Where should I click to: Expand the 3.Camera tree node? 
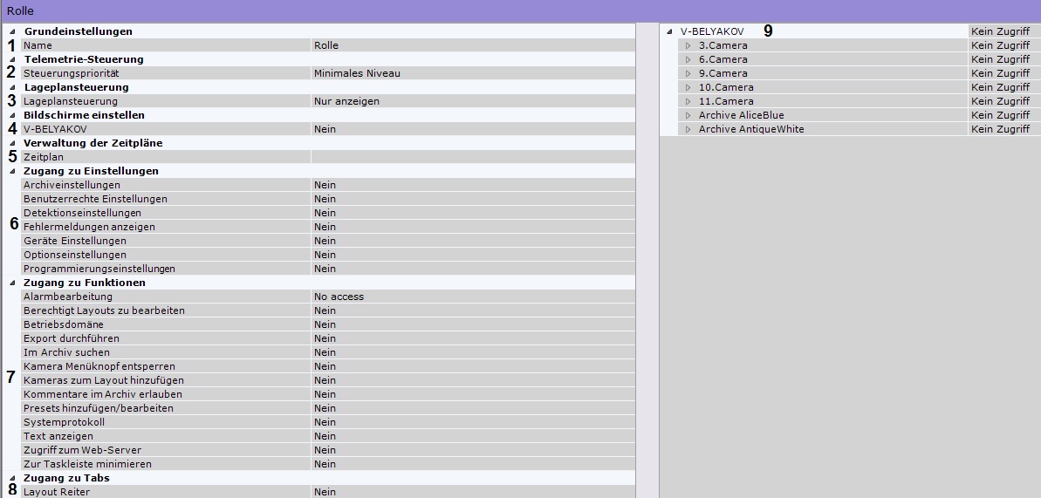click(688, 45)
